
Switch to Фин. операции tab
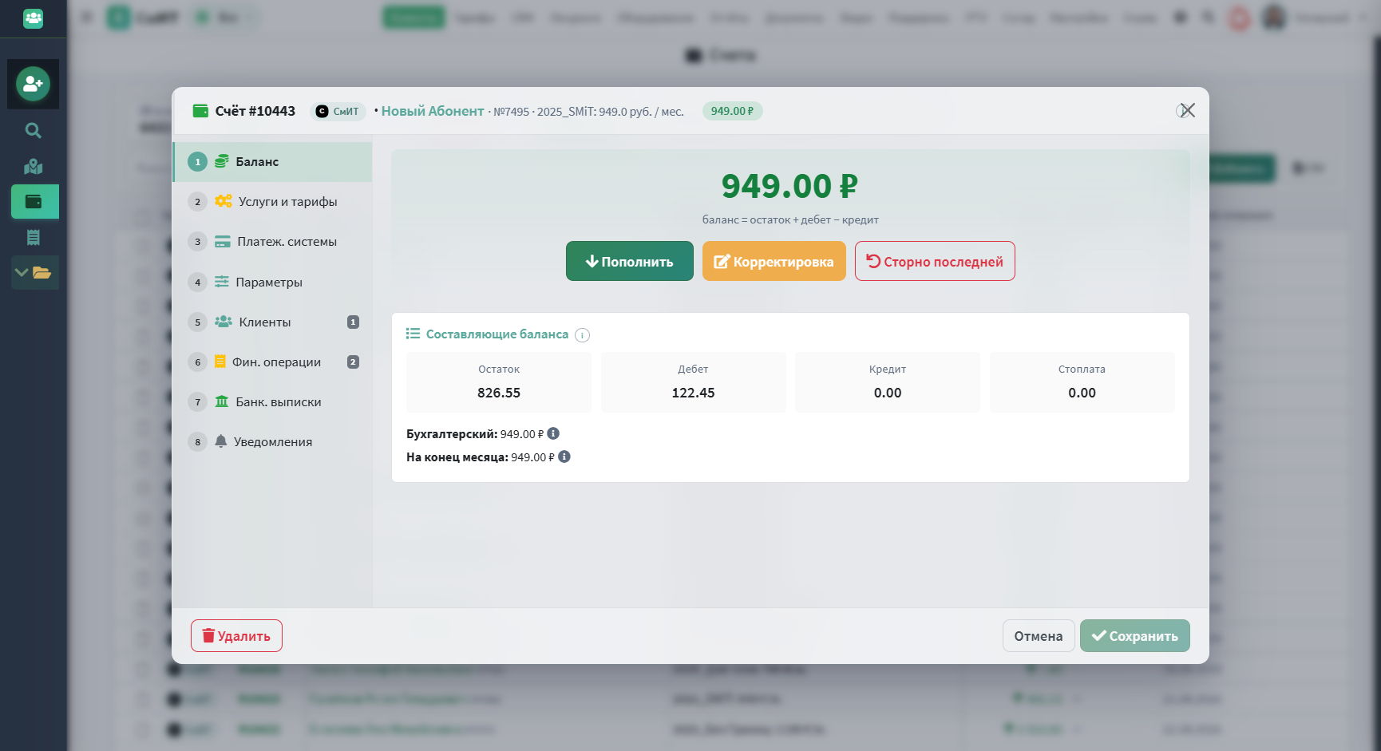tap(272, 362)
